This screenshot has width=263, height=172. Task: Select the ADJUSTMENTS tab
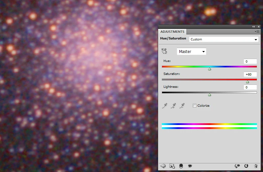(x=172, y=32)
